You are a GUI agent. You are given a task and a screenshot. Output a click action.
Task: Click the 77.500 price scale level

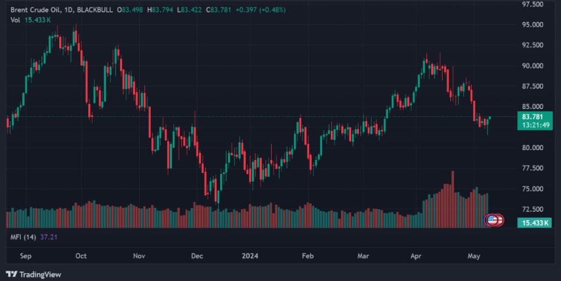(x=533, y=168)
